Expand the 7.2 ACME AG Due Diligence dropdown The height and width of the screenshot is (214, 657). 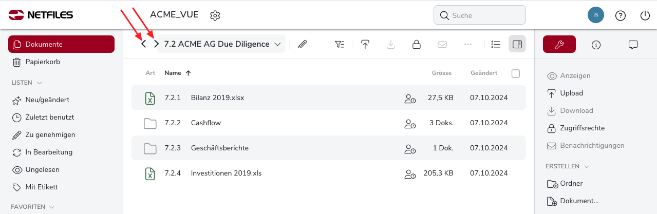278,45
